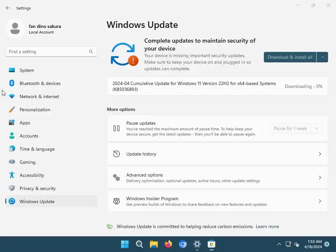The image size is (336, 252).
Task: Click the Advanced options gears icon
Action: pyautogui.click(x=116, y=178)
